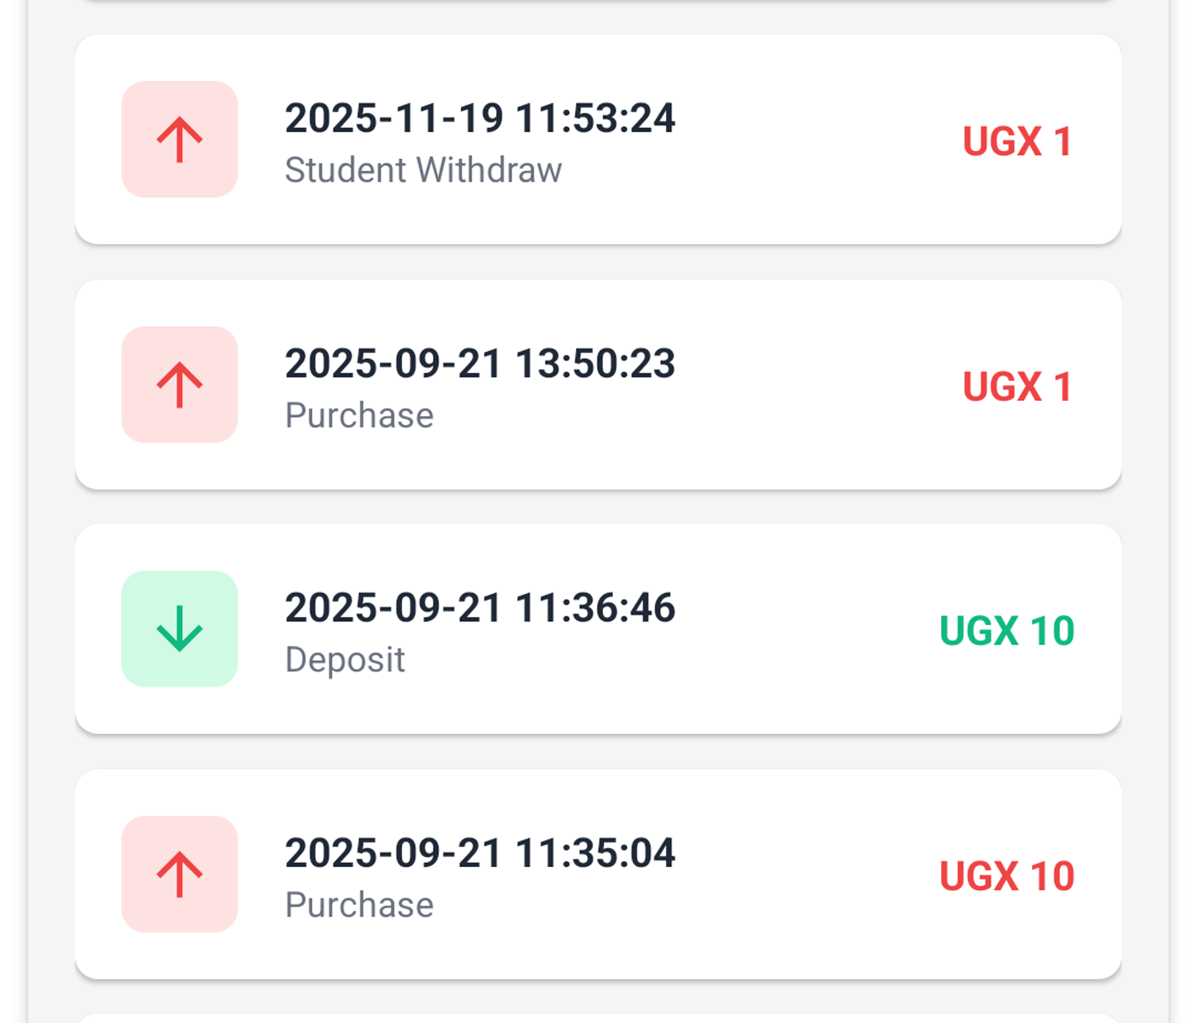Image resolution: width=1195 pixels, height=1023 pixels.
Task: Click the red UGX 10 purchase amount
Action: (1007, 876)
